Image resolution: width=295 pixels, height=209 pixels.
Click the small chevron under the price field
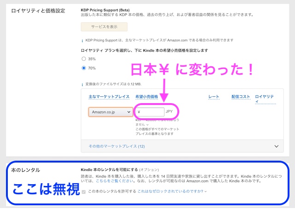[x=147, y=124]
